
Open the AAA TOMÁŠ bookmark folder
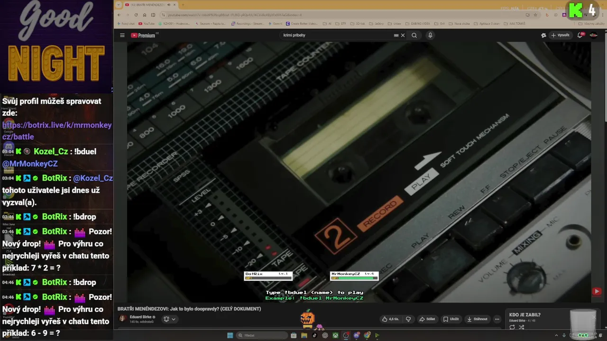(514, 24)
